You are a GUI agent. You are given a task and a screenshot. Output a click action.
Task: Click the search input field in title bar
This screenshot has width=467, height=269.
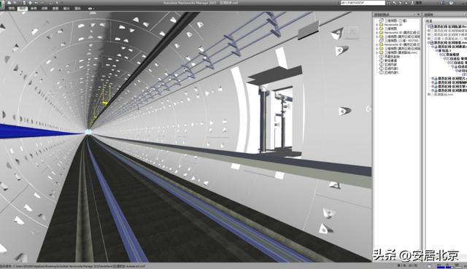pos(363,3)
